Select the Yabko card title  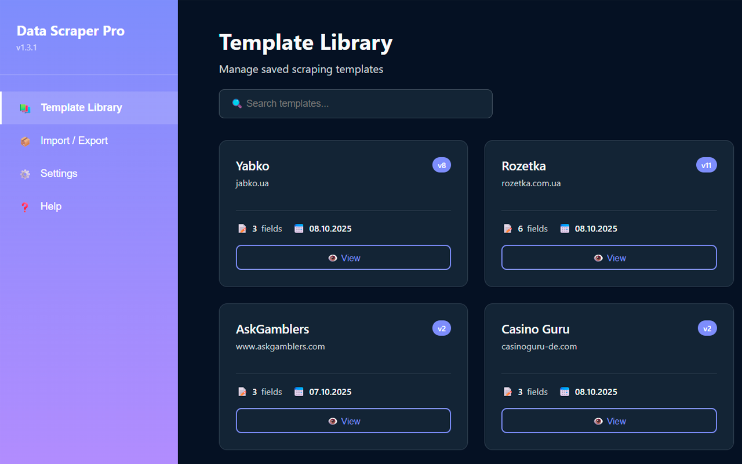[253, 166]
